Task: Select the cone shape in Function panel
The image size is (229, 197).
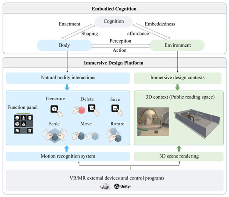Action: [23, 117]
